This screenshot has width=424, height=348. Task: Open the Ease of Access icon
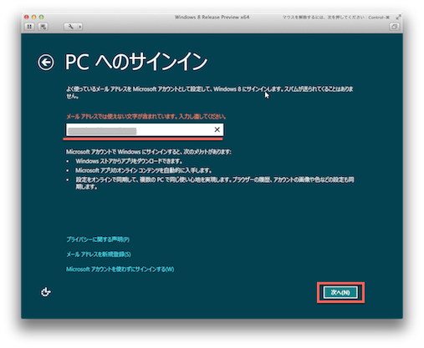pos(46,292)
